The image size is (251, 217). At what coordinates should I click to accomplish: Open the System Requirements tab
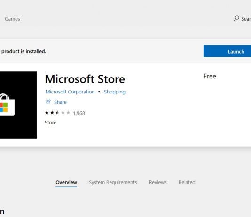point(113,182)
